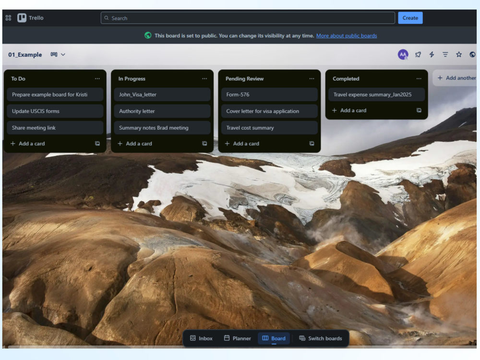The height and width of the screenshot is (360, 480).
Task: Click the Trello logo
Action: (x=30, y=18)
